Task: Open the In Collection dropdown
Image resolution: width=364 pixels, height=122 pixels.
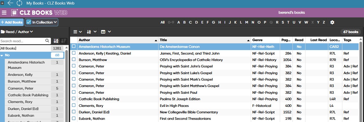Action: tap(41, 22)
